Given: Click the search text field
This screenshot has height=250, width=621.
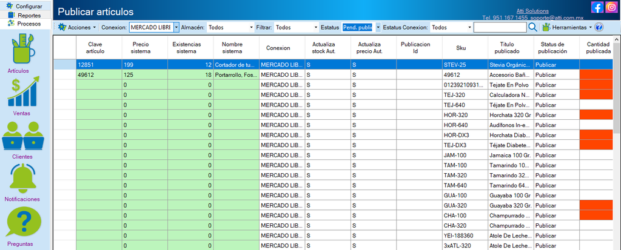Looking at the screenshot, I should (500, 27).
